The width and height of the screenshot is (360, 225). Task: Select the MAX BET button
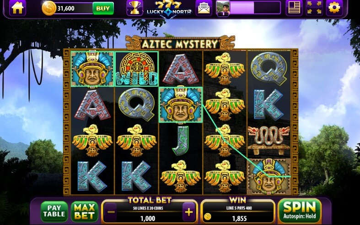(x=85, y=211)
